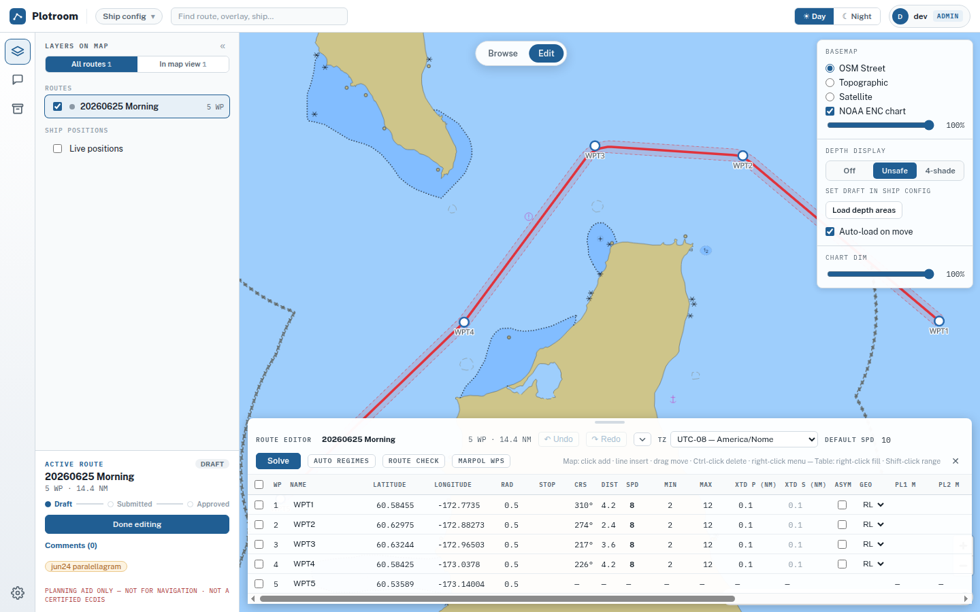This screenshot has width=980, height=612.
Task: Adjust NOAA ENC chart opacity slider
Action: click(x=881, y=125)
